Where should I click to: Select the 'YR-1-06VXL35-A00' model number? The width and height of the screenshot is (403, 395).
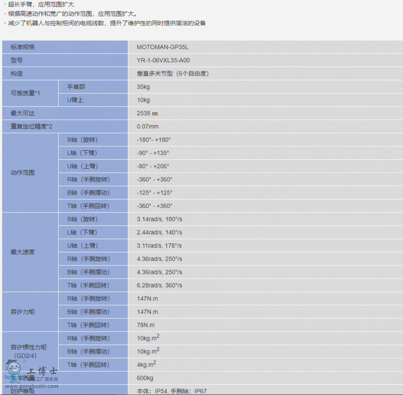pos(163,60)
